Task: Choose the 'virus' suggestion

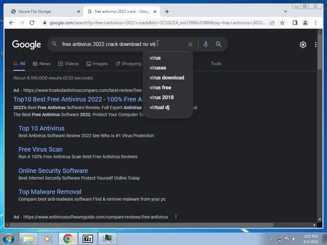Action: (x=168, y=58)
